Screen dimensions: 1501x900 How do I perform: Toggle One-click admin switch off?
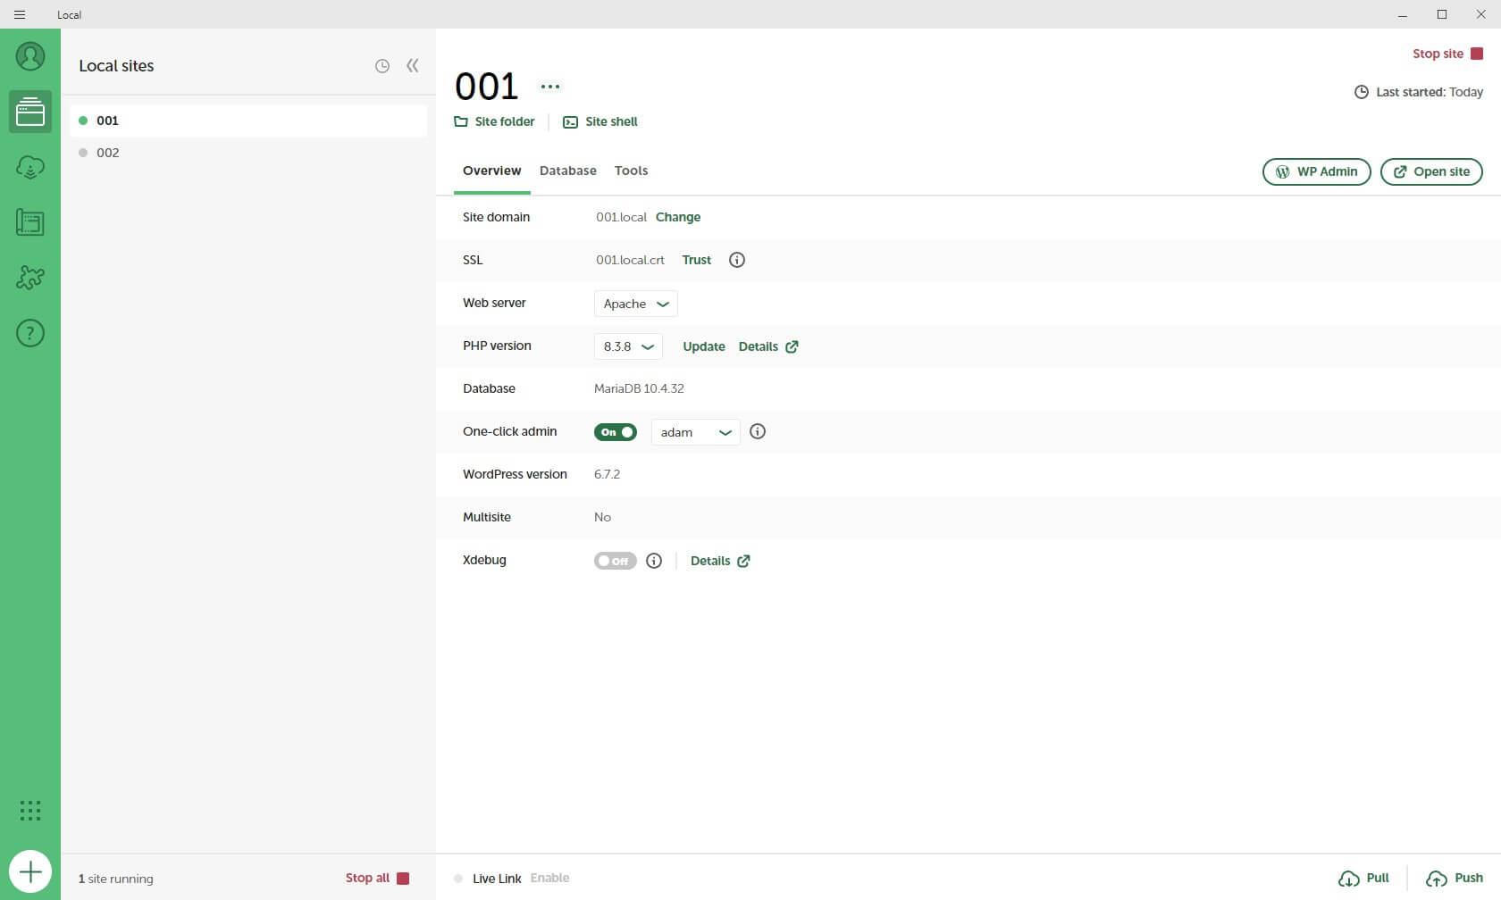(616, 432)
